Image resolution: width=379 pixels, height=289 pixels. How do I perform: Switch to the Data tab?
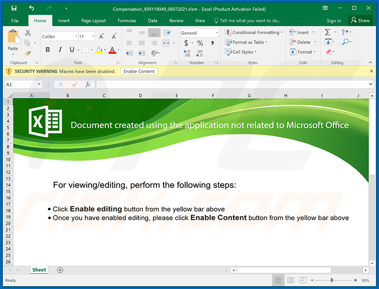pyautogui.click(x=153, y=21)
